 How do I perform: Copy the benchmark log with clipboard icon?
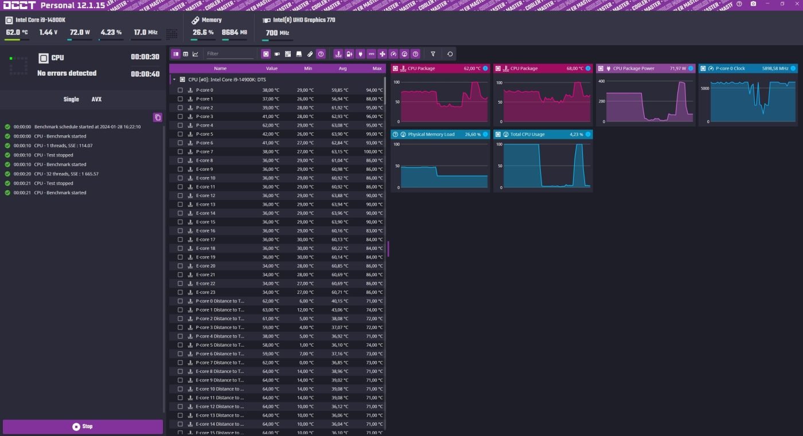[x=158, y=117]
